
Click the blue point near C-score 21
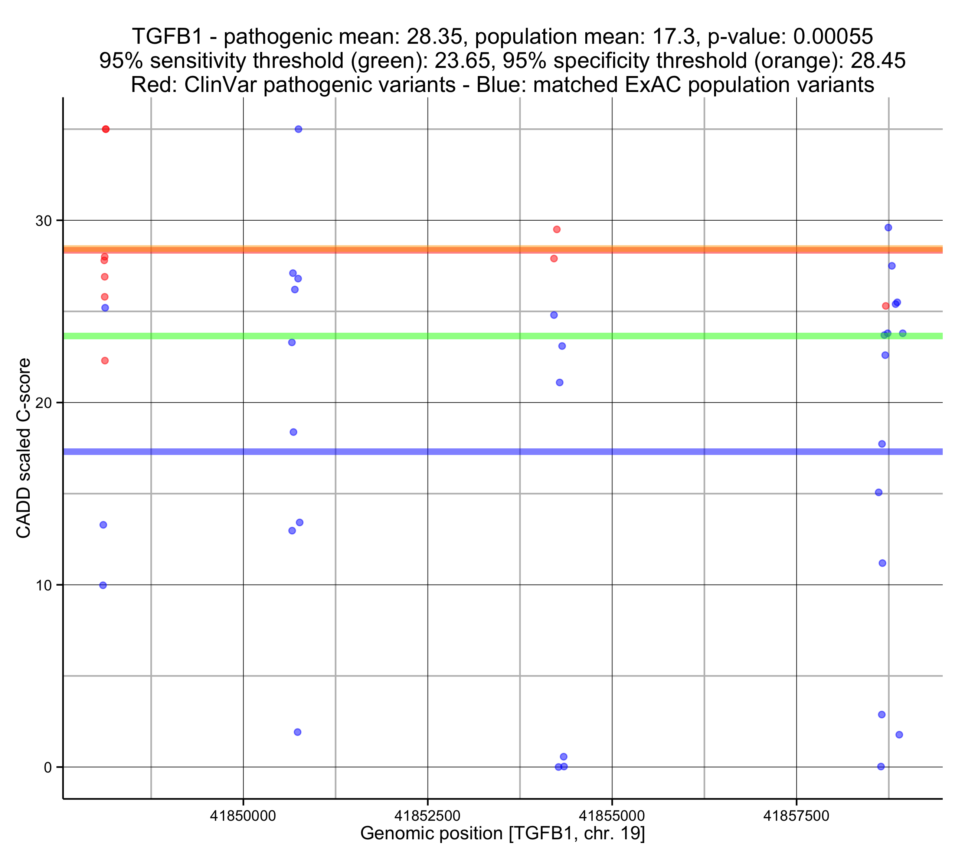[x=559, y=383]
